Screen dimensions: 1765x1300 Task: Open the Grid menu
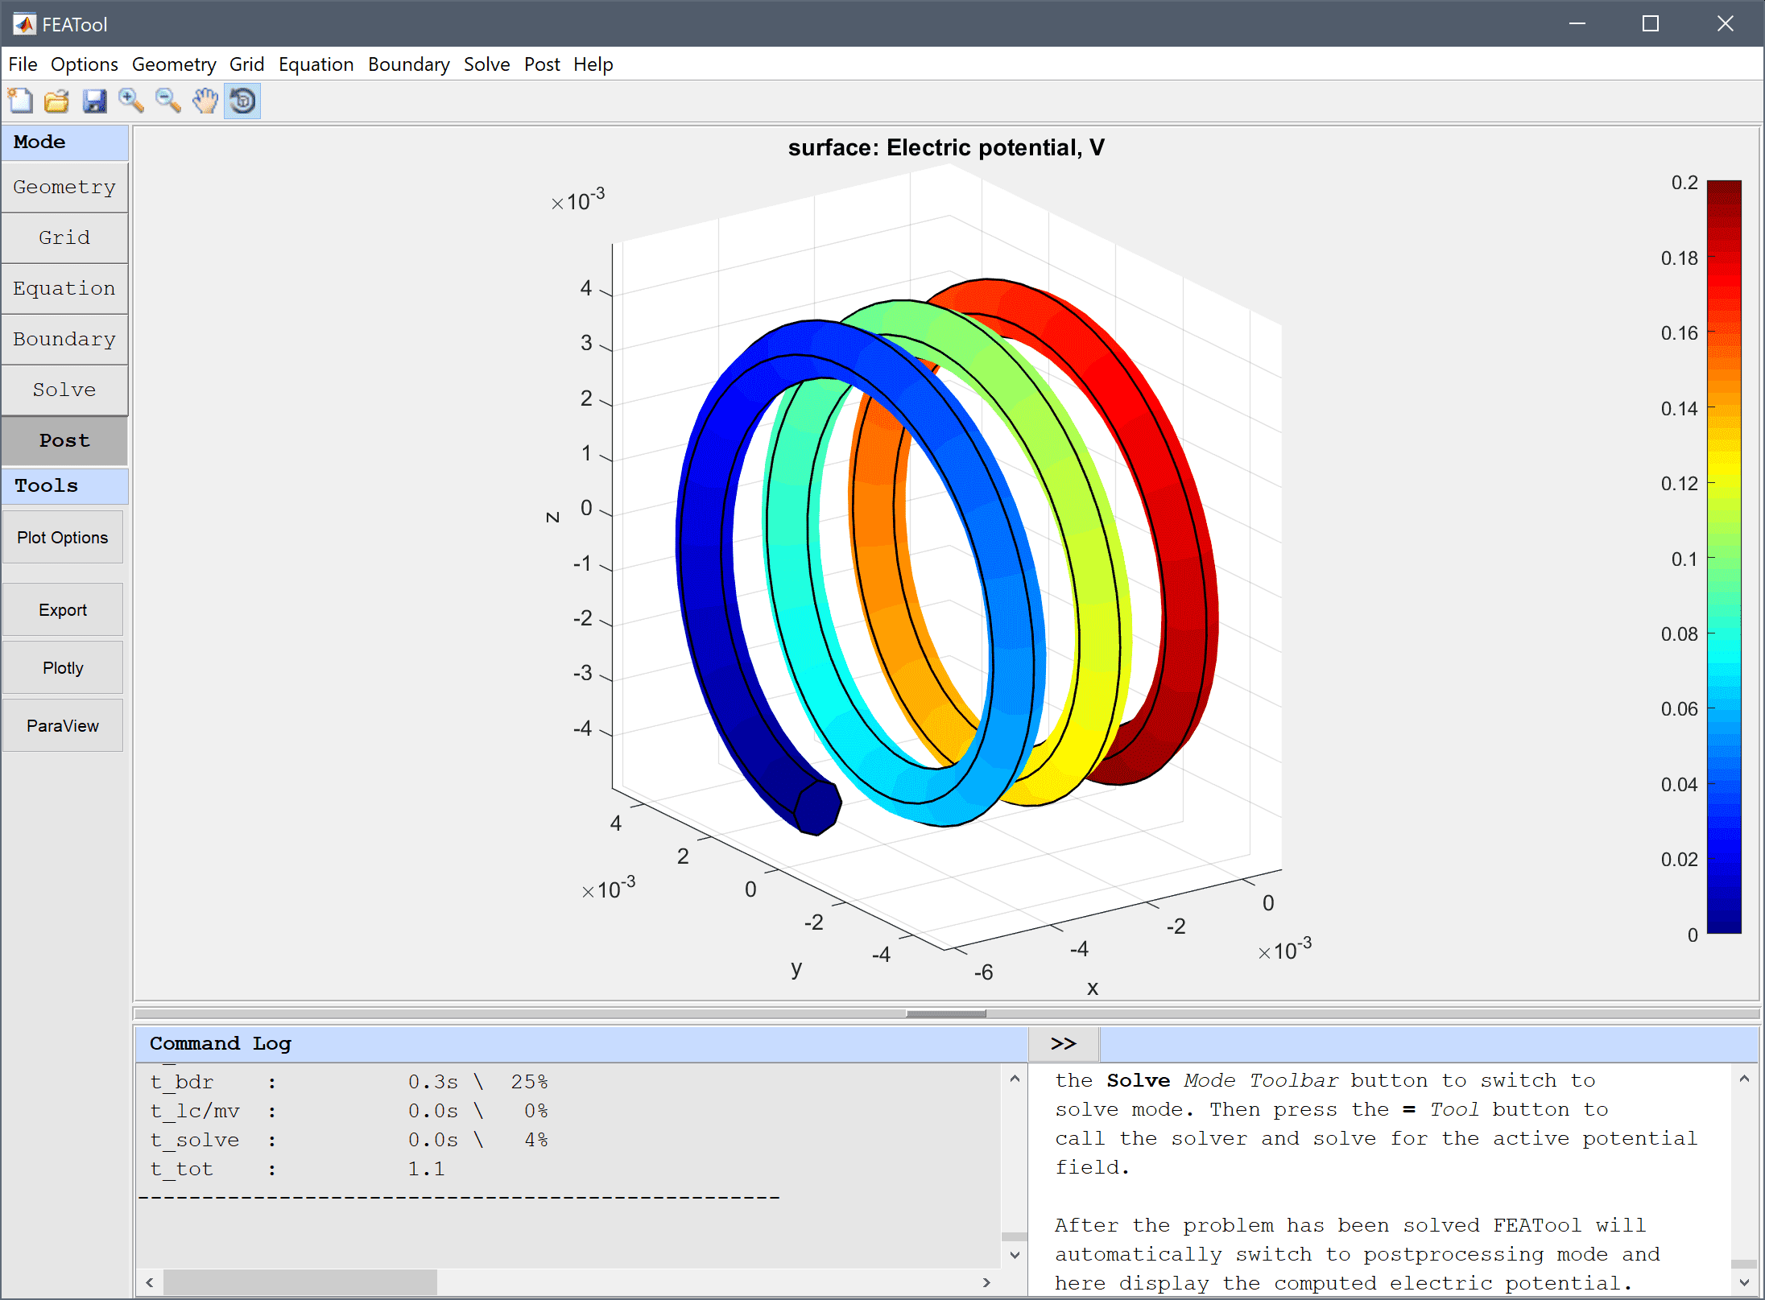pyautogui.click(x=246, y=64)
